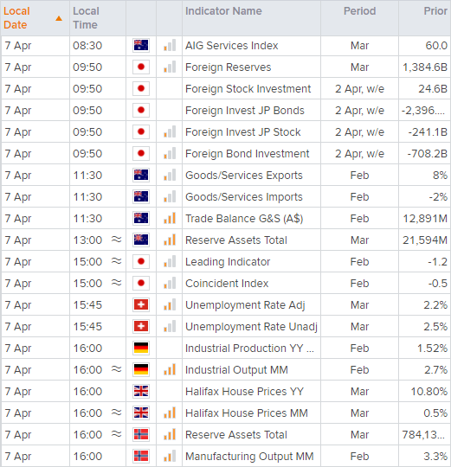Click the Switzerland flag for Unemployment Rate Adj

click(x=141, y=305)
